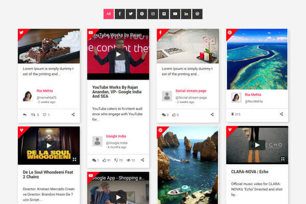Filter the stream by Vimeo

(x=164, y=14)
